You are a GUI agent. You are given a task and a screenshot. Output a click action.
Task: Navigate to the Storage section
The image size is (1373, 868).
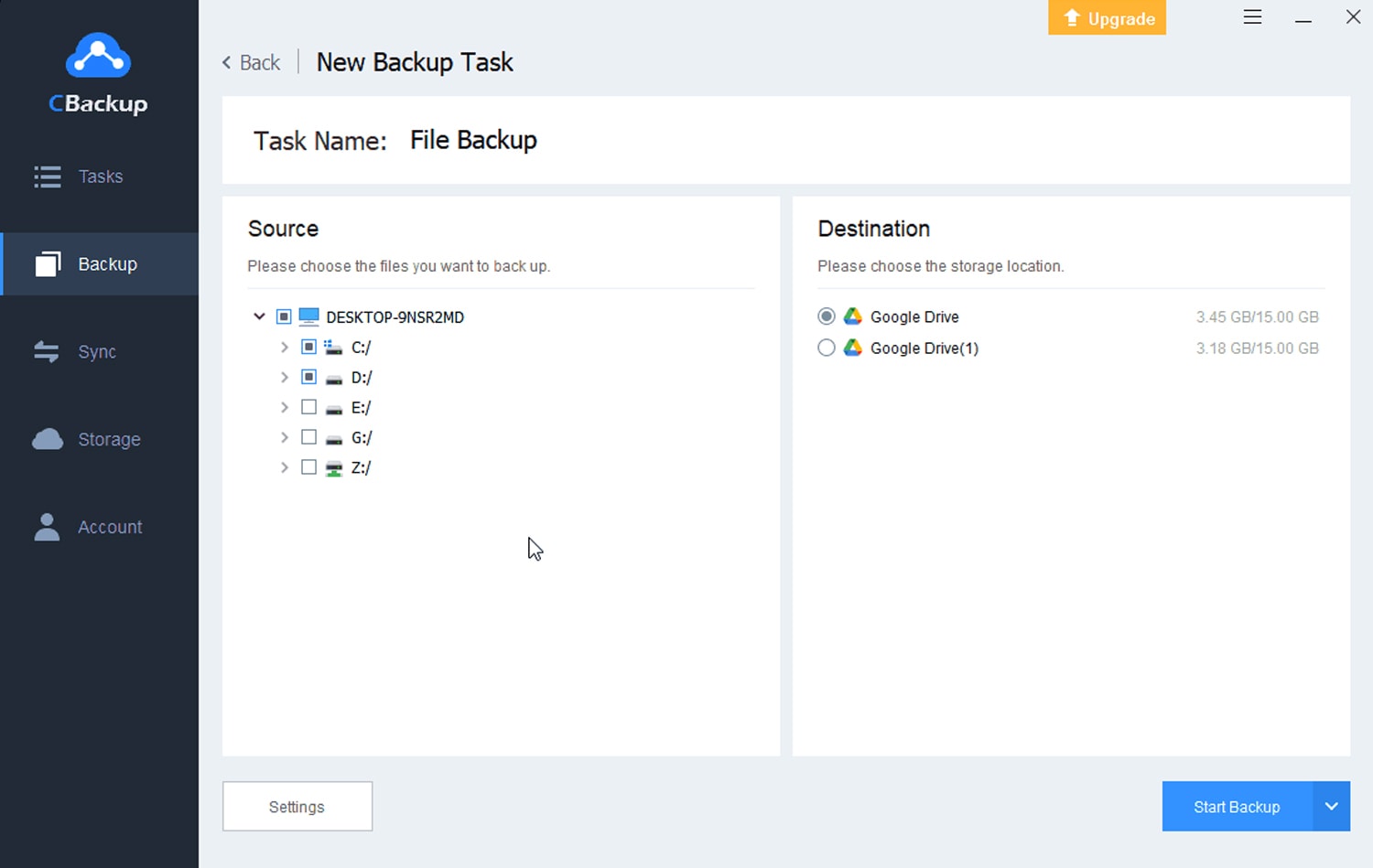109,439
